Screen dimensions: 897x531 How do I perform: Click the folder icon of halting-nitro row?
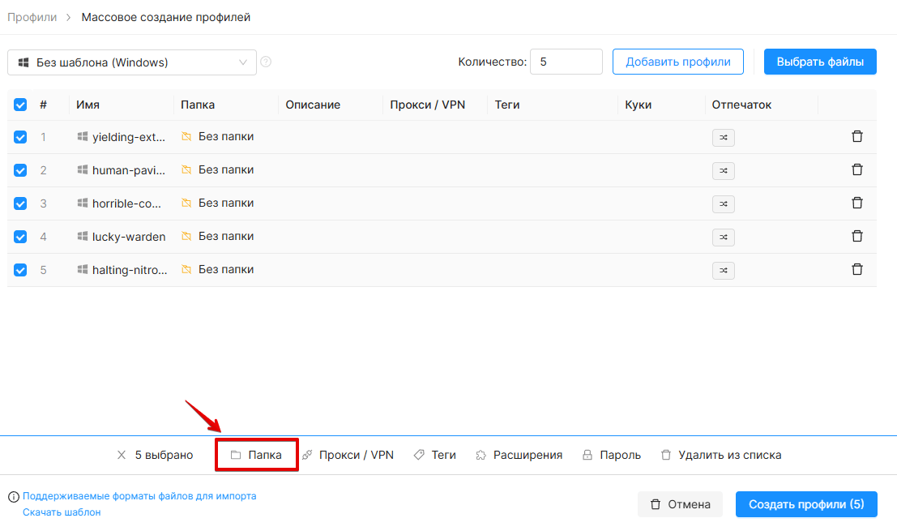click(186, 269)
